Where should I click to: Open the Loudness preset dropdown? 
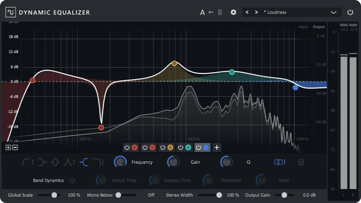click(333, 12)
